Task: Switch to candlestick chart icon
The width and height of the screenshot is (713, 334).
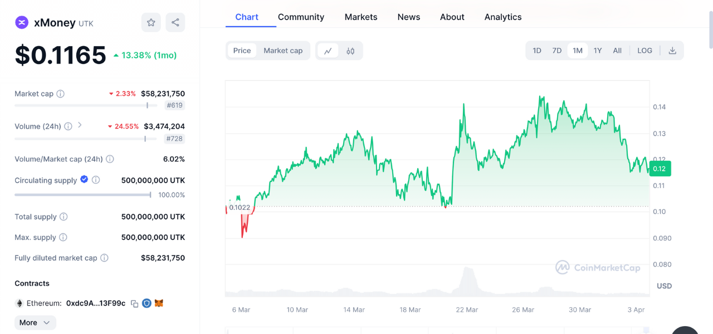Action: 350,51
